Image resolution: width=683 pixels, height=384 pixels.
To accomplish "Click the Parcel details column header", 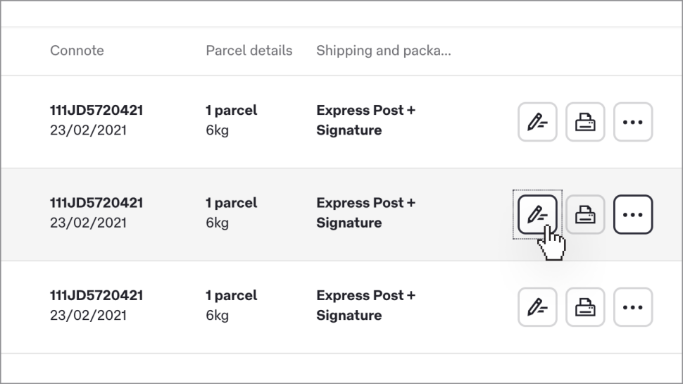I will (x=249, y=51).
